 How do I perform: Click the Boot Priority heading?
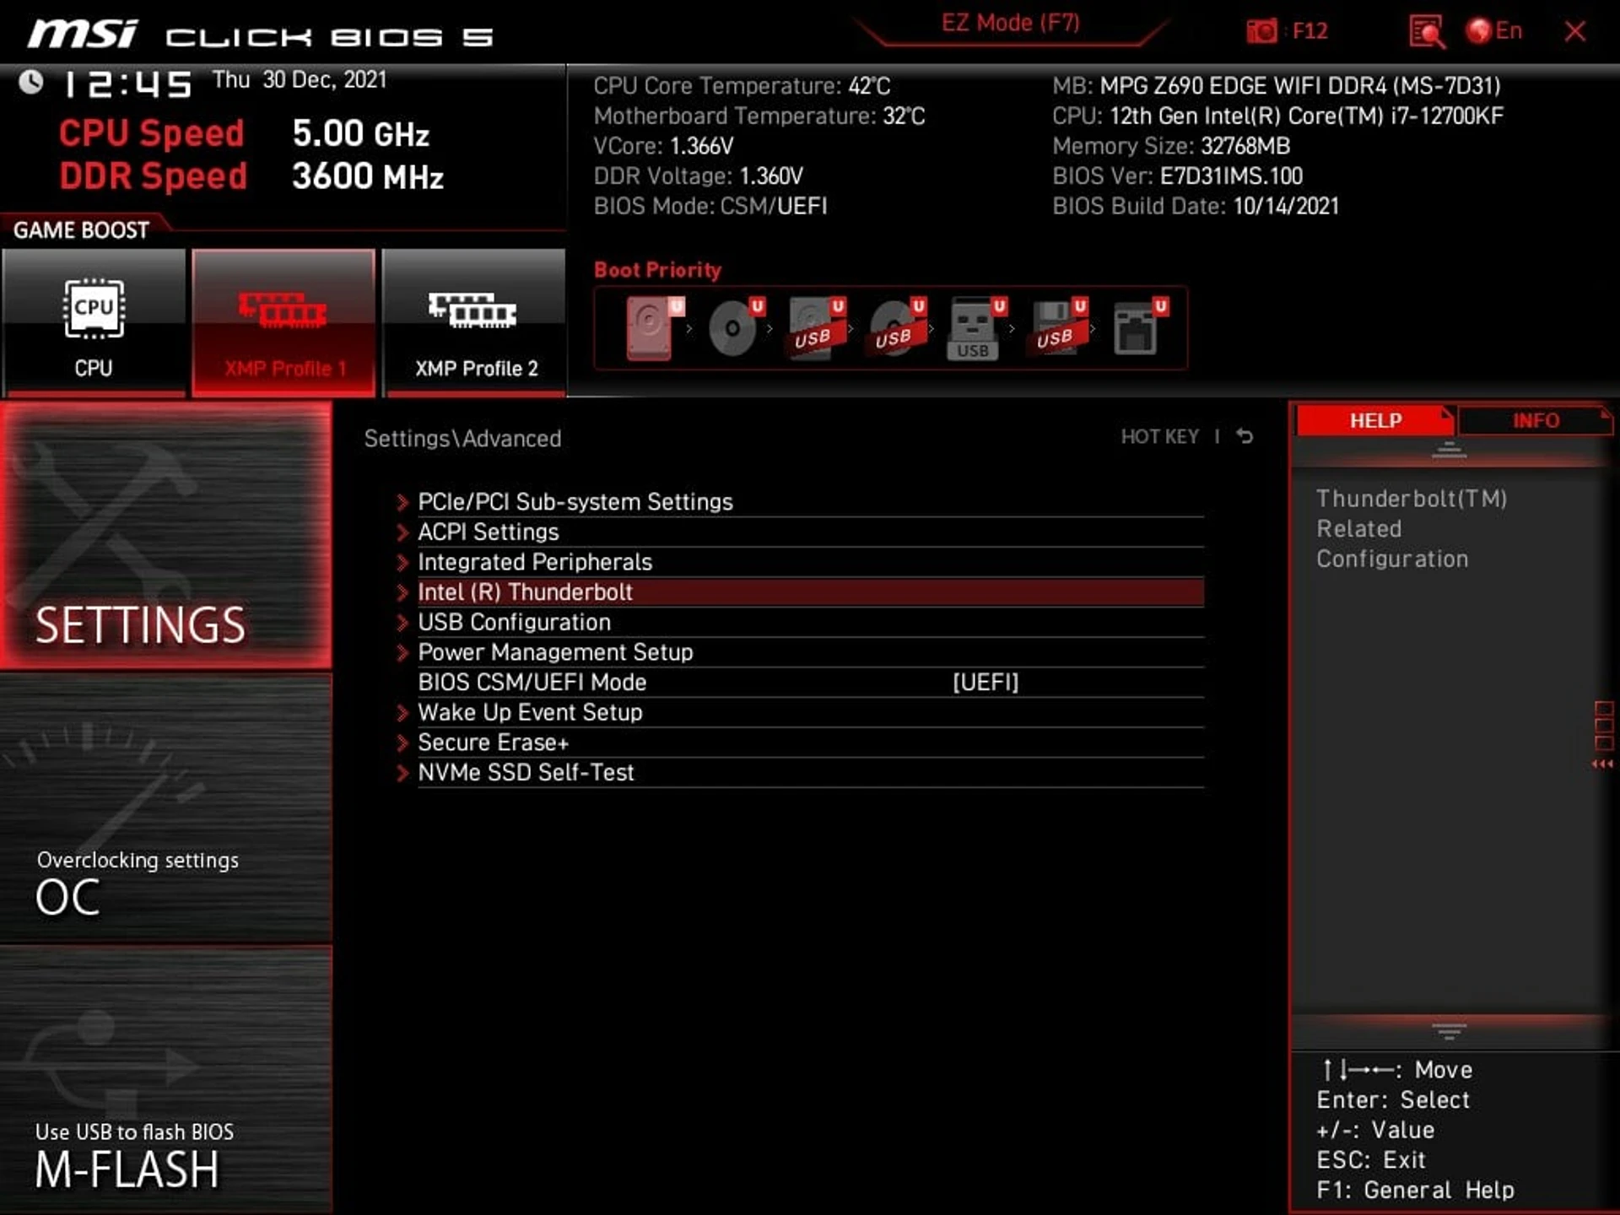(657, 270)
